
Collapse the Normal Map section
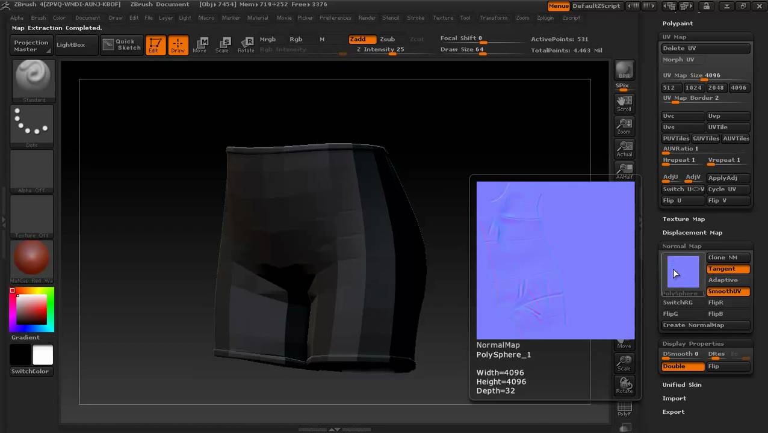click(681, 246)
